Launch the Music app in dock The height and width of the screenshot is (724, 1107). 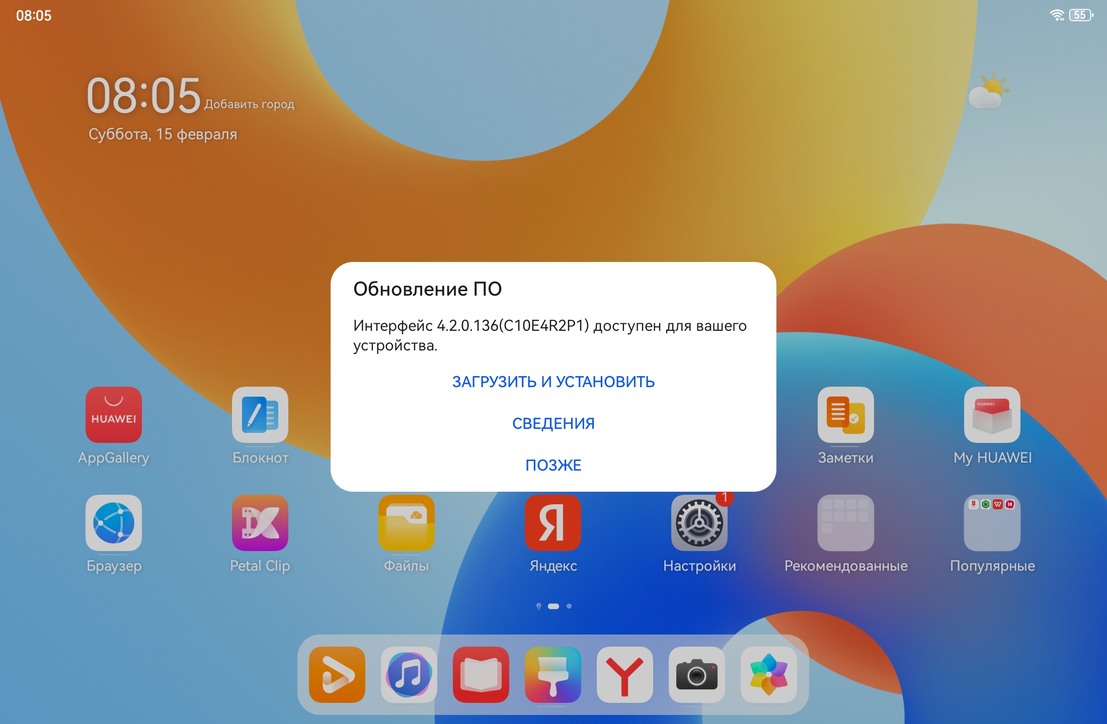pos(409,675)
